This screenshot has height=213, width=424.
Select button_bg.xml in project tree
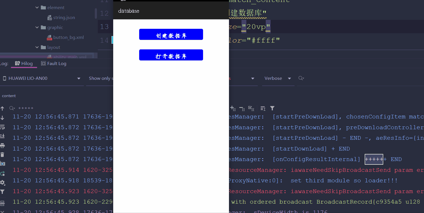(x=68, y=37)
